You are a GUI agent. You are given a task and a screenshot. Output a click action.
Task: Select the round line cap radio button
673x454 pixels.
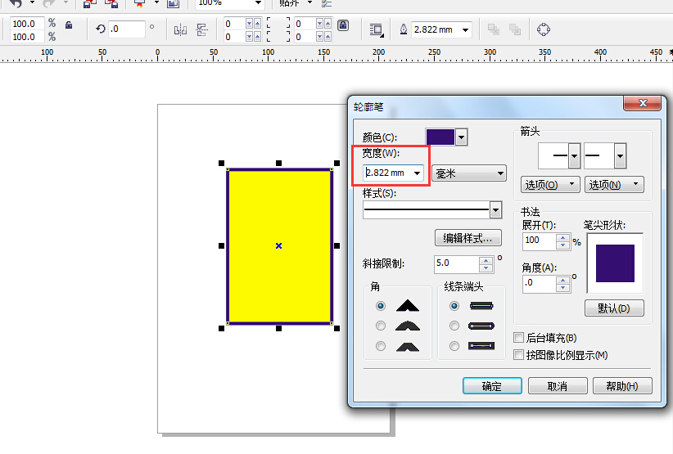click(x=454, y=326)
